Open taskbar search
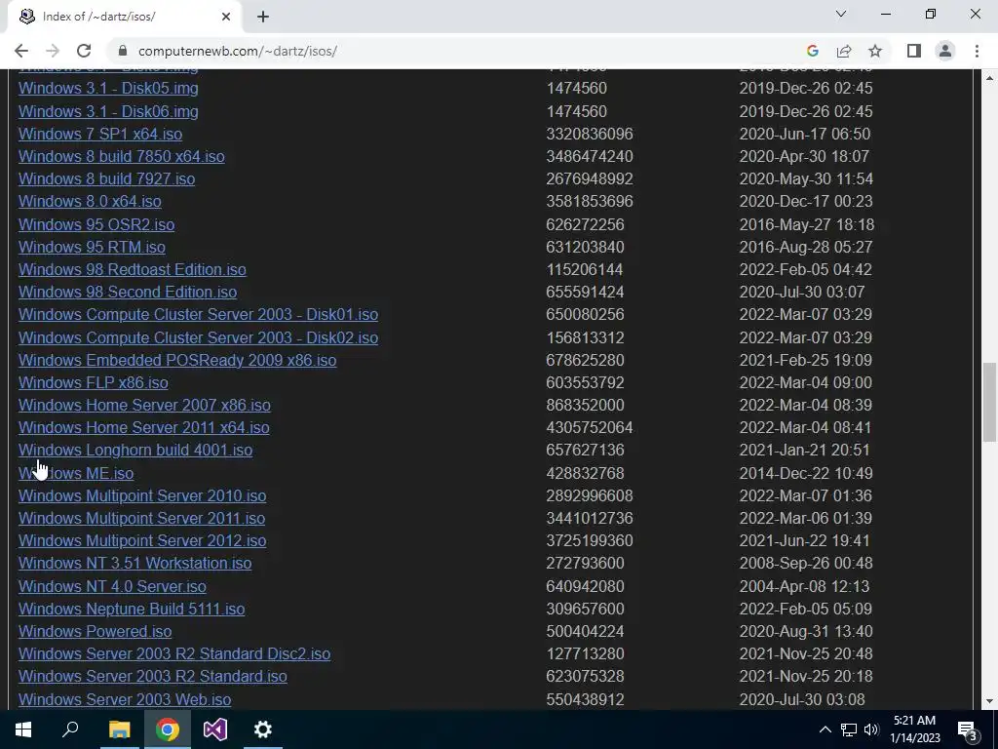This screenshot has height=749, width=998. [70, 729]
